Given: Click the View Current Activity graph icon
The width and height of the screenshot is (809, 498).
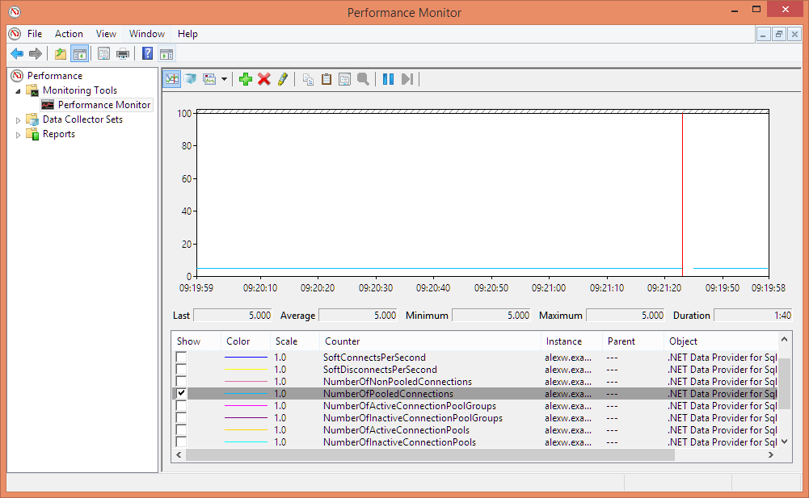Looking at the screenshot, I should click(172, 79).
